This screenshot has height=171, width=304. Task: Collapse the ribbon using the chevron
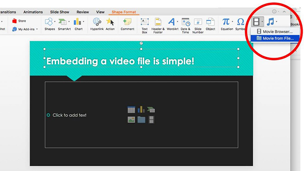pyautogui.click(x=284, y=12)
